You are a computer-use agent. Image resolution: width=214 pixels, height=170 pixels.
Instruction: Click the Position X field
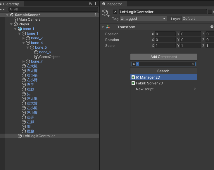pos(165,34)
